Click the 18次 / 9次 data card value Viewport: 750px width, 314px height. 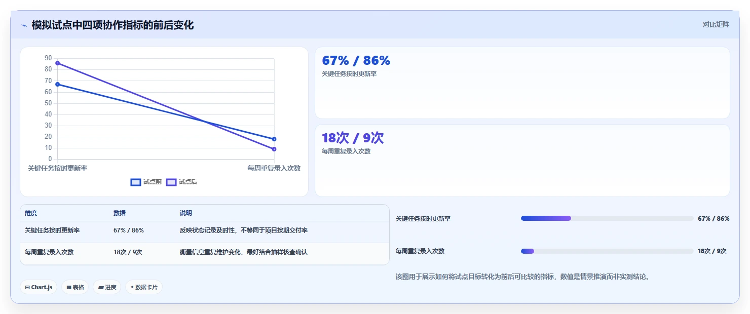pos(353,138)
